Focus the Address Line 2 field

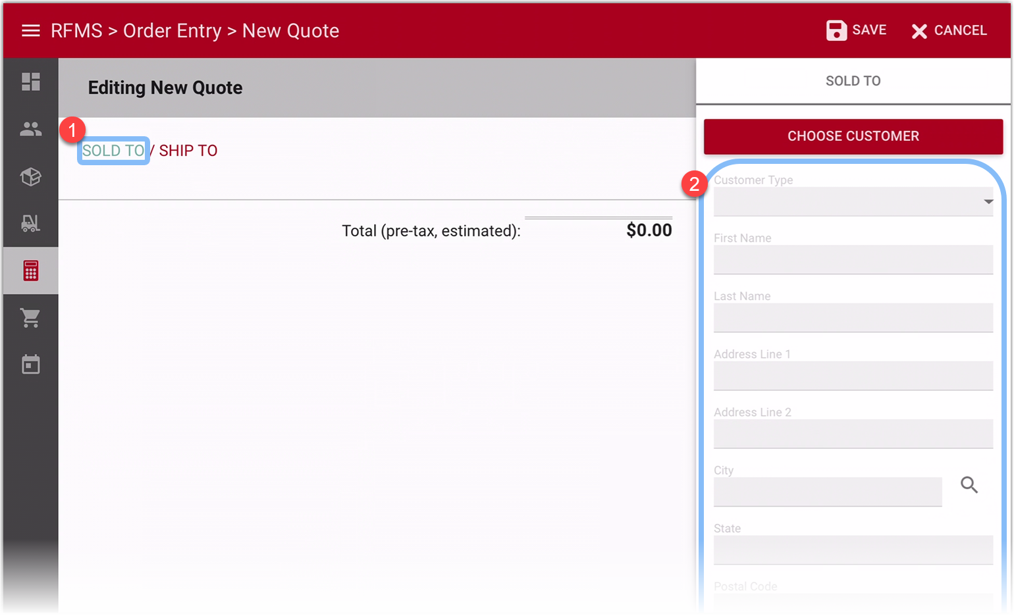click(x=853, y=434)
